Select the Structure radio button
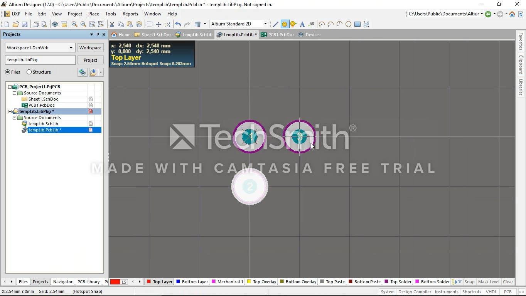526x296 pixels. click(29, 72)
